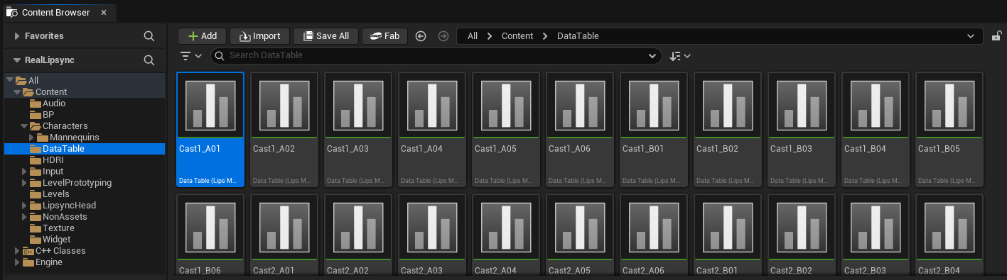Select the Cast2_A02 data table asset
Viewport: 1007px width, 280px height.
358,235
